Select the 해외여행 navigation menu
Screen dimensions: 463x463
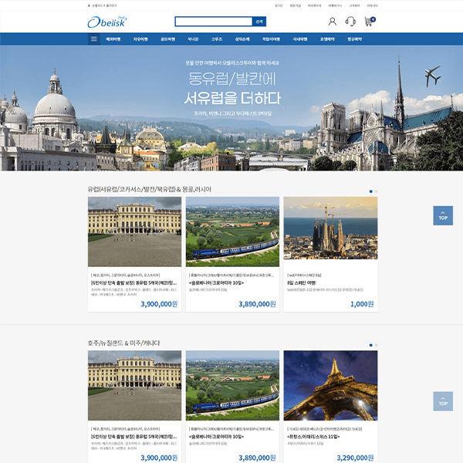(x=113, y=39)
